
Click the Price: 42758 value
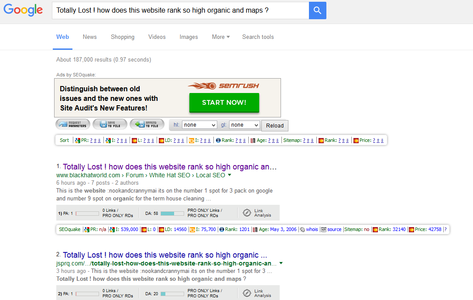435,229
